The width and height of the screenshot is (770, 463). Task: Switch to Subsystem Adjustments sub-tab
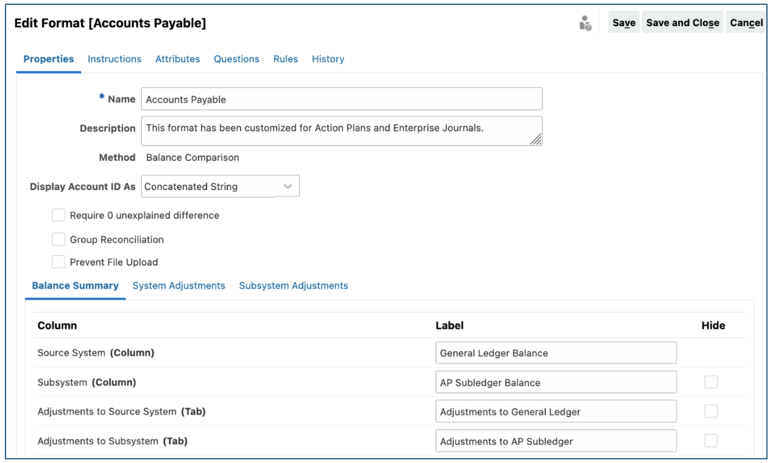click(x=293, y=286)
